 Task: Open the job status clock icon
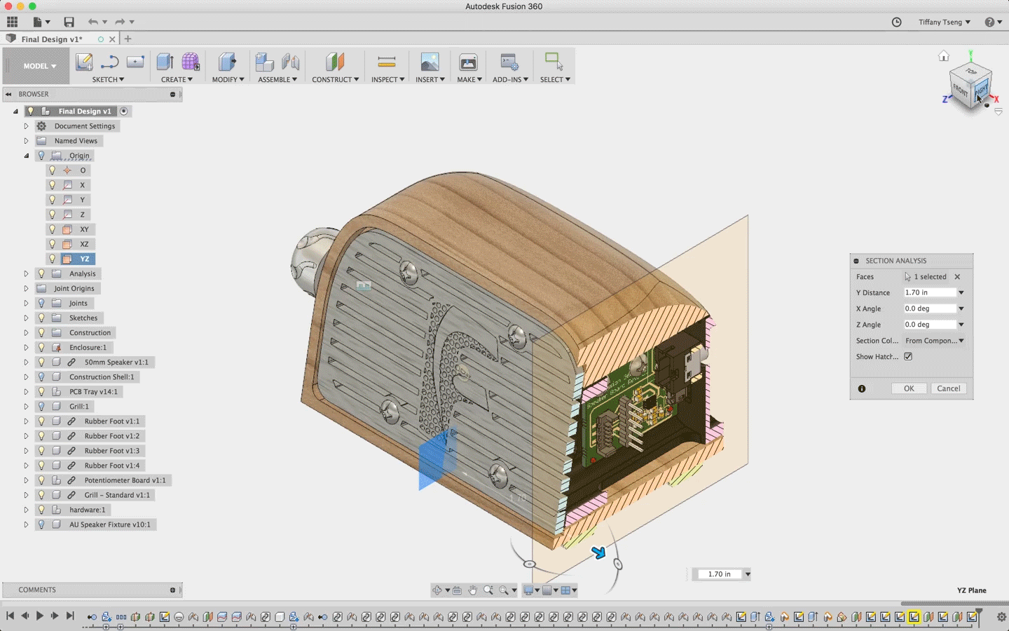(x=896, y=22)
